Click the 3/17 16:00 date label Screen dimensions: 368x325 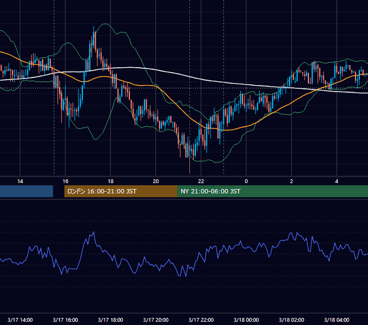coord(65,320)
